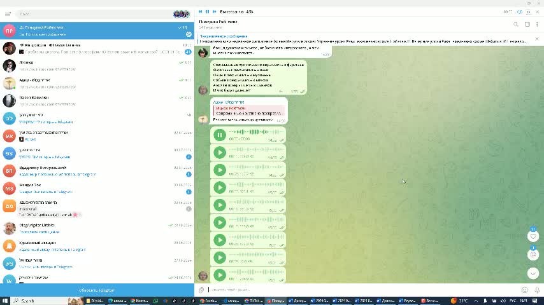
Task: Pause playback in the top player bar
Action: [208, 12]
